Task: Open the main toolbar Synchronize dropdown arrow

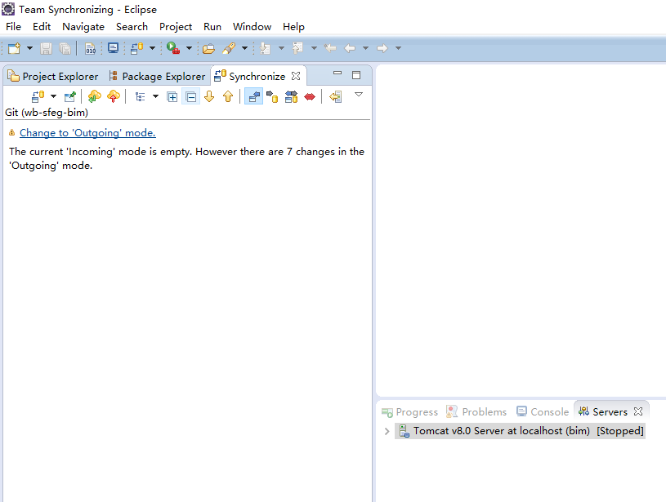Action: [x=152, y=48]
